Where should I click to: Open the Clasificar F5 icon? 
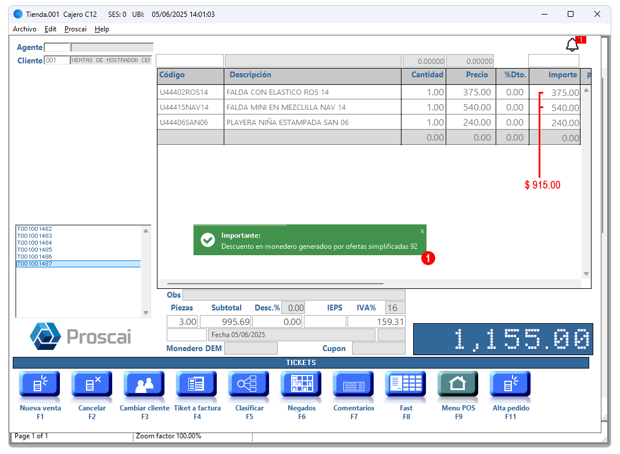pyautogui.click(x=249, y=384)
